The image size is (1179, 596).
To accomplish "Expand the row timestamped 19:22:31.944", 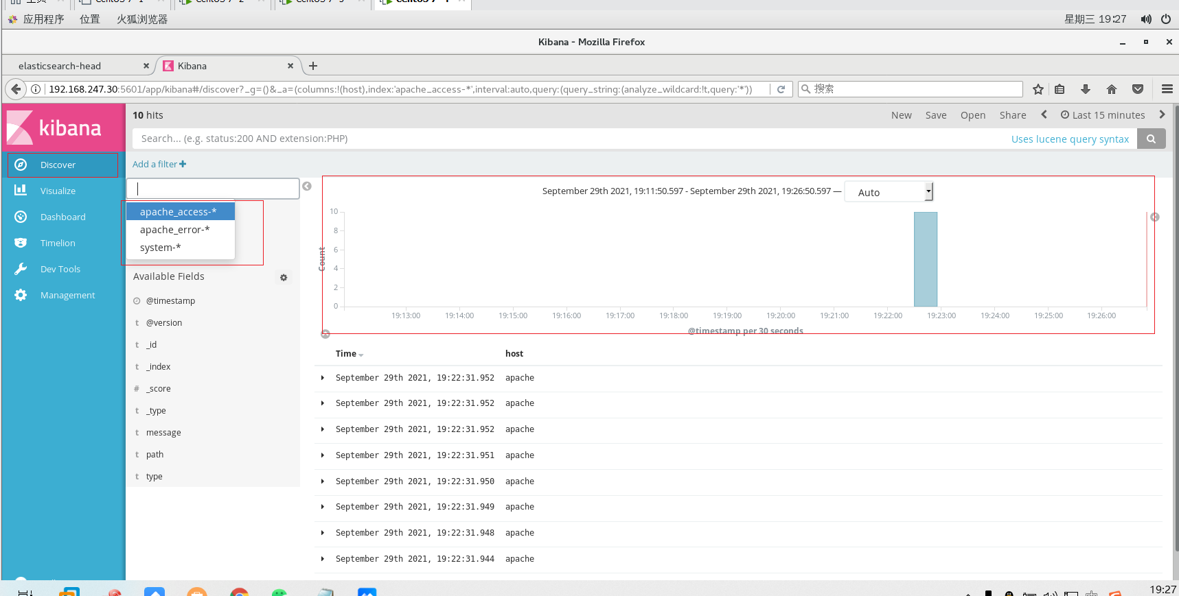I will point(323,559).
